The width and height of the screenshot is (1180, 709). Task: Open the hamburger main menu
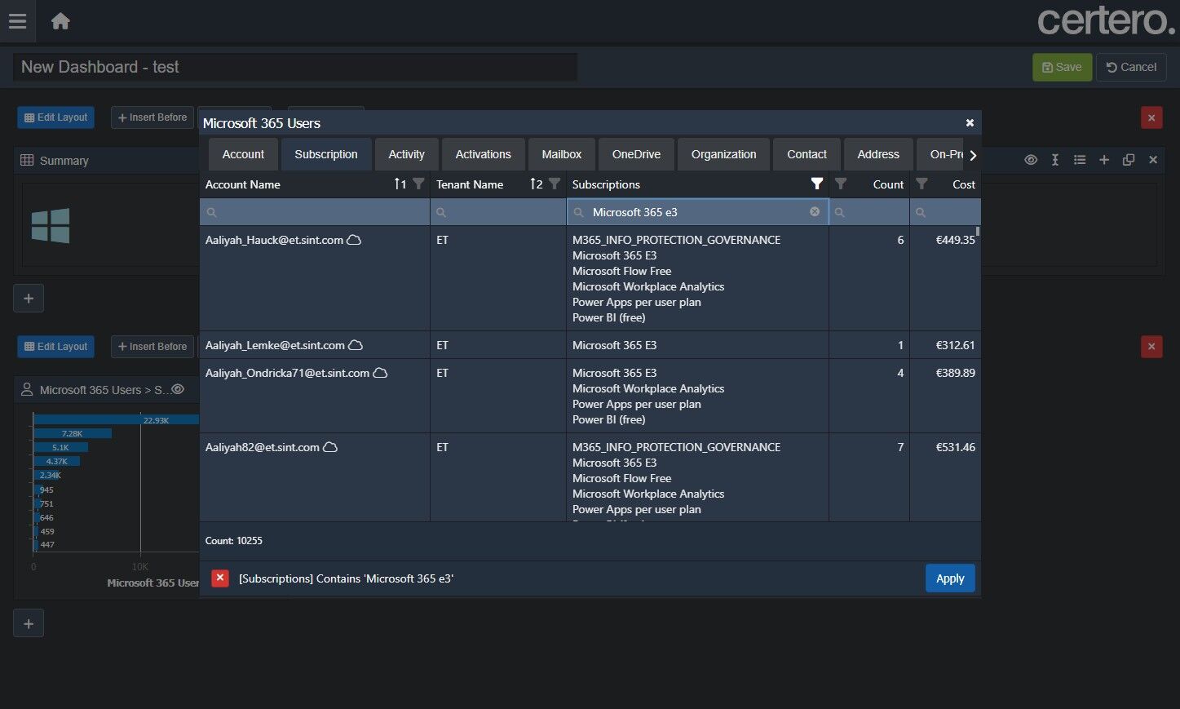[17, 21]
